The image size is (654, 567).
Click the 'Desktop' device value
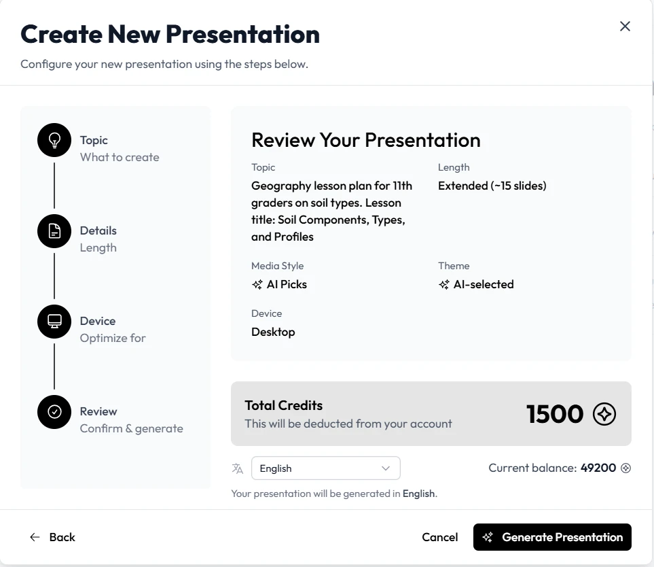[273, 332]
